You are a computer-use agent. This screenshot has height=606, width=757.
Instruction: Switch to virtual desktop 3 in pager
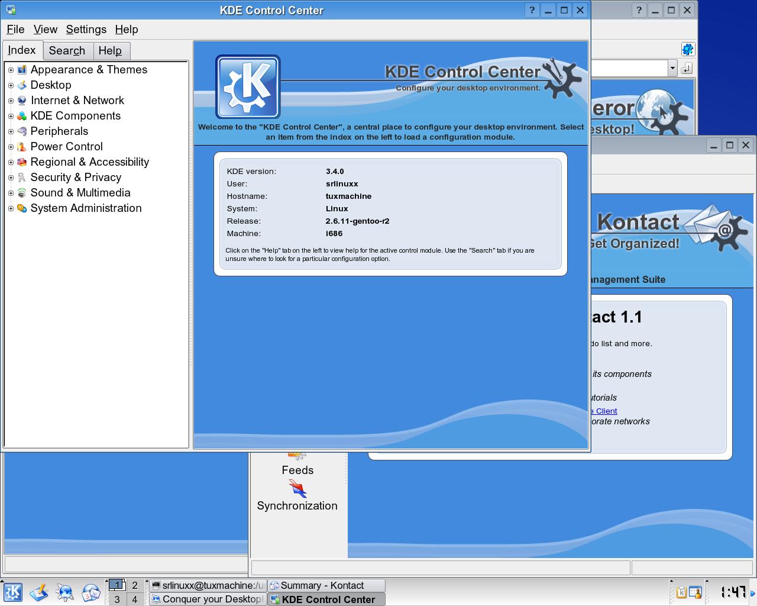tap(117, 599)
